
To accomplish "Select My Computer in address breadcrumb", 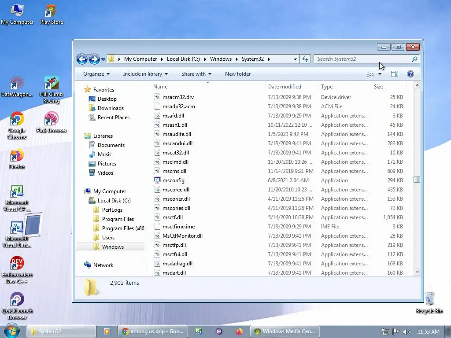I will [140, 59].
